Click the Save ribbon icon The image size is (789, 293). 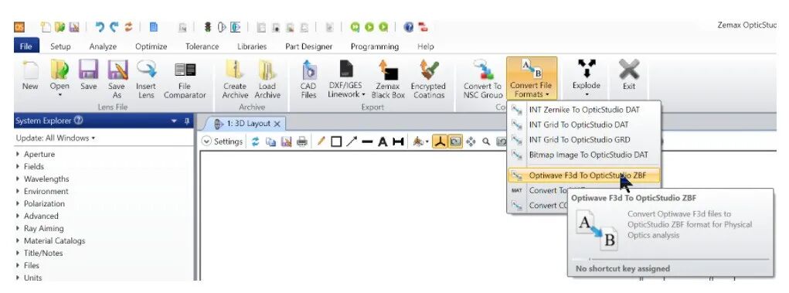click(x=89, y=77)
